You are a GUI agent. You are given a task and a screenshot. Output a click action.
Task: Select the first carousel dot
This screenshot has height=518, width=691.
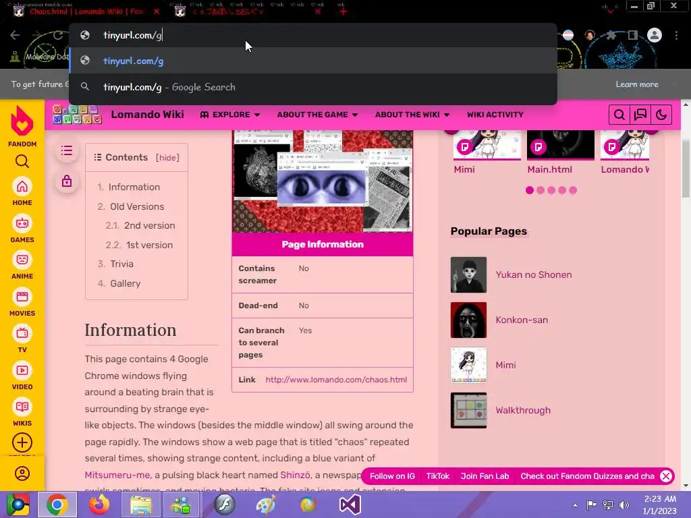tap(530, 190)
